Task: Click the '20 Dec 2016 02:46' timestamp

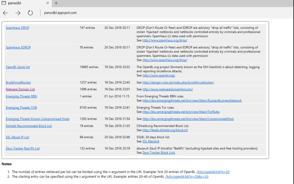Action: 117,137
